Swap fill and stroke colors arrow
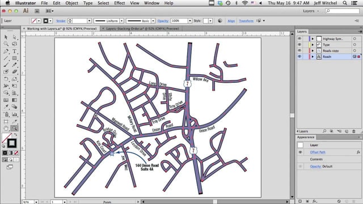Screen dimensions: 363x204 tap(15, 135)
